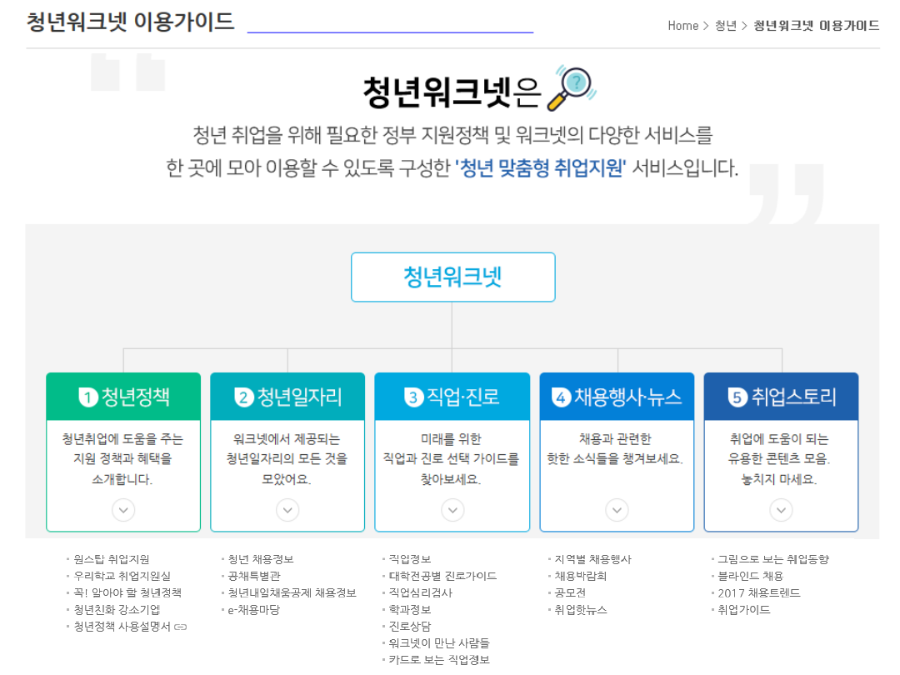Select the 공채특별관 link
The image size is (900, 675).
254,576
